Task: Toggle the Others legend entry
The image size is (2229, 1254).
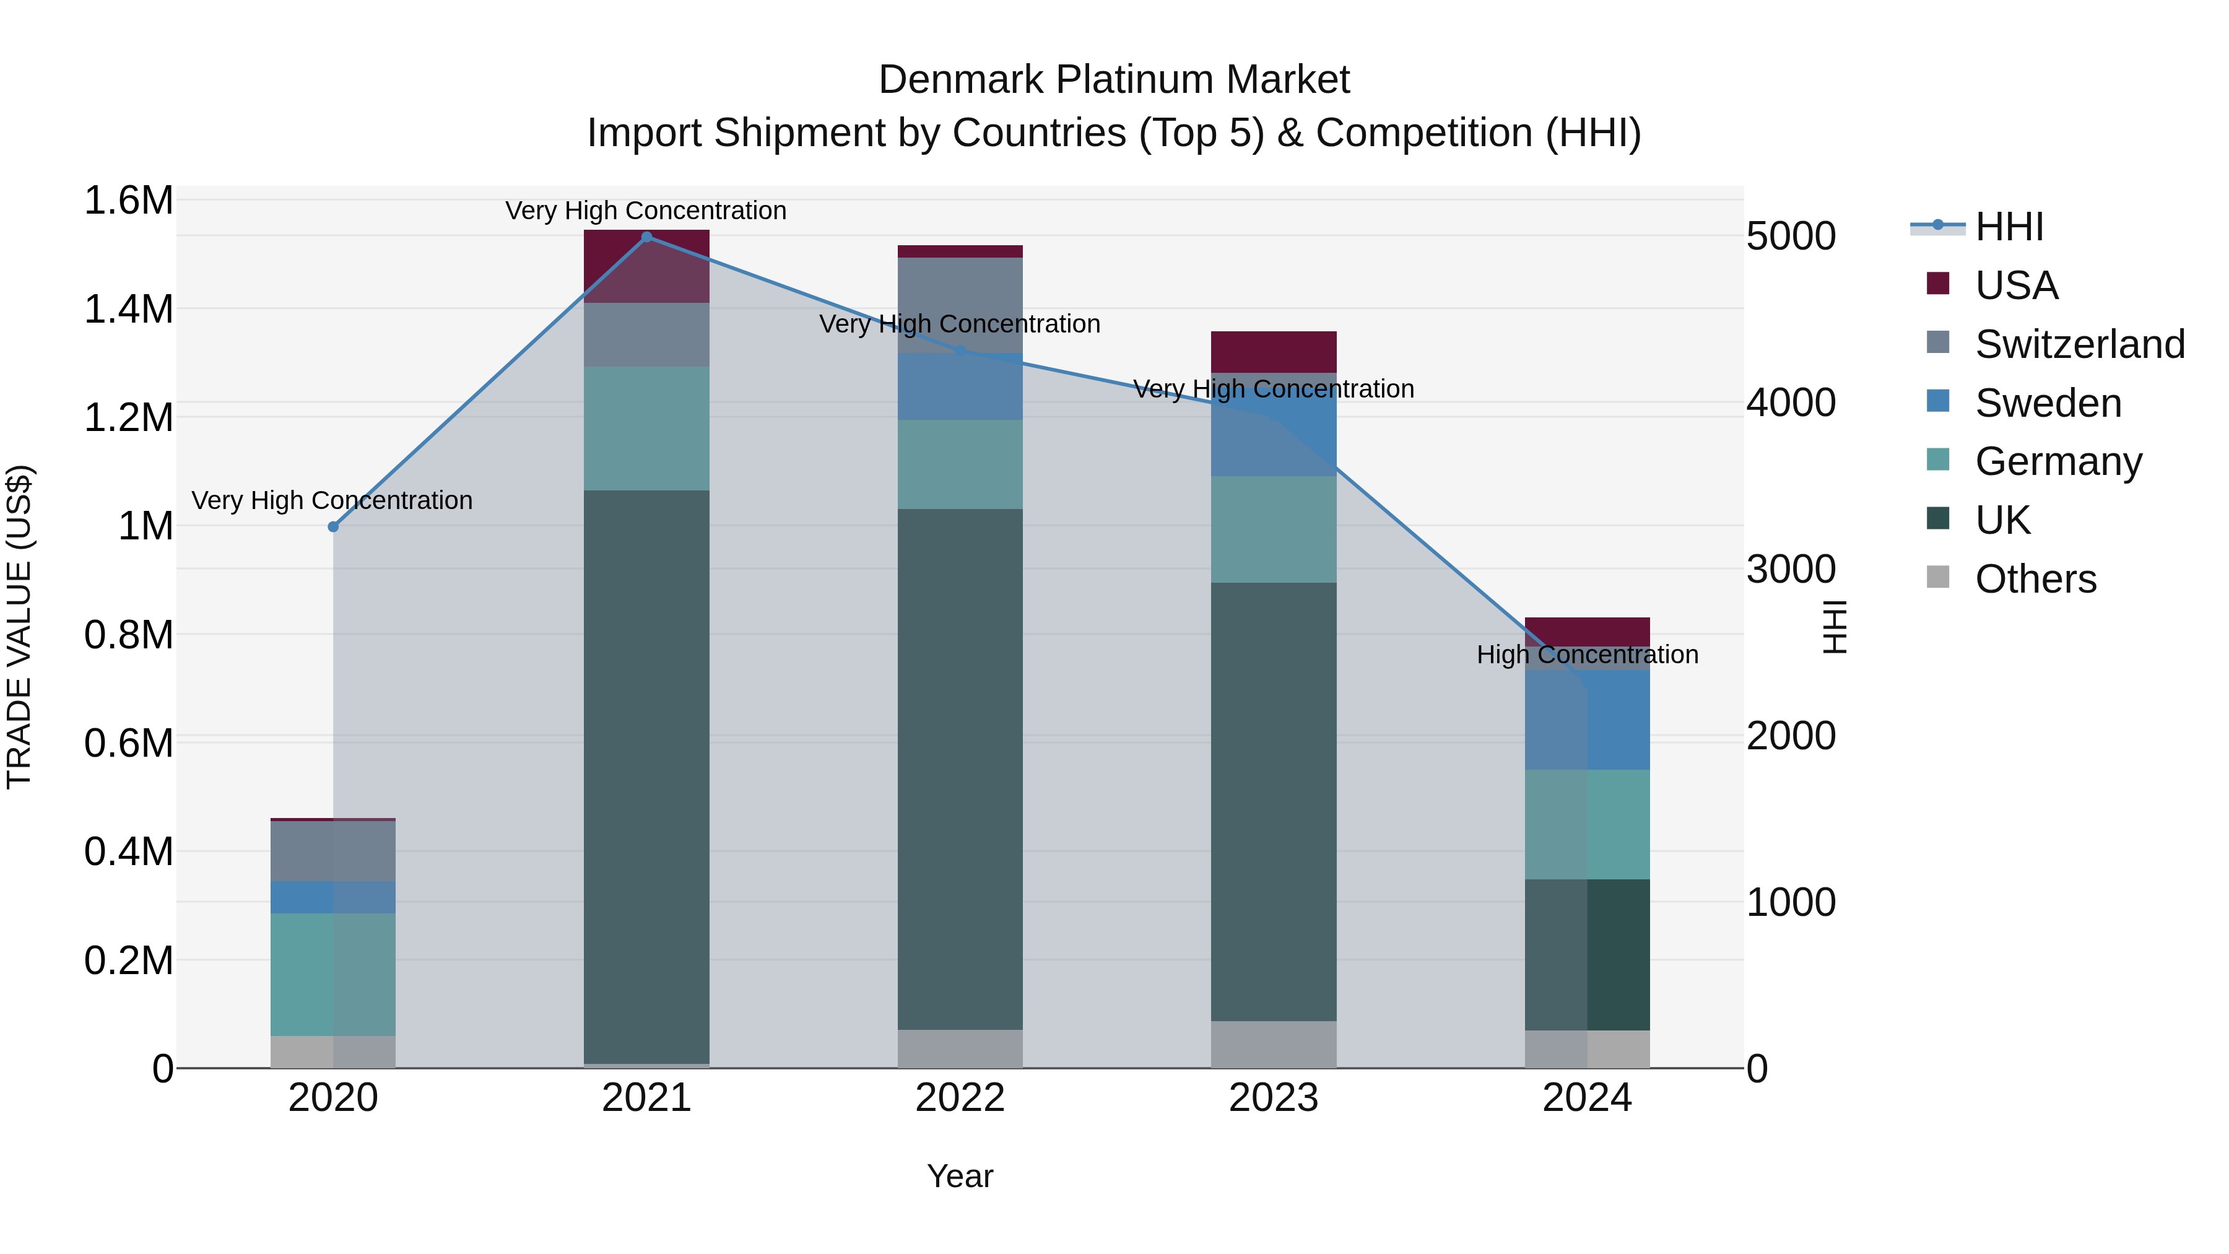Action: (x=2012, y=579)
